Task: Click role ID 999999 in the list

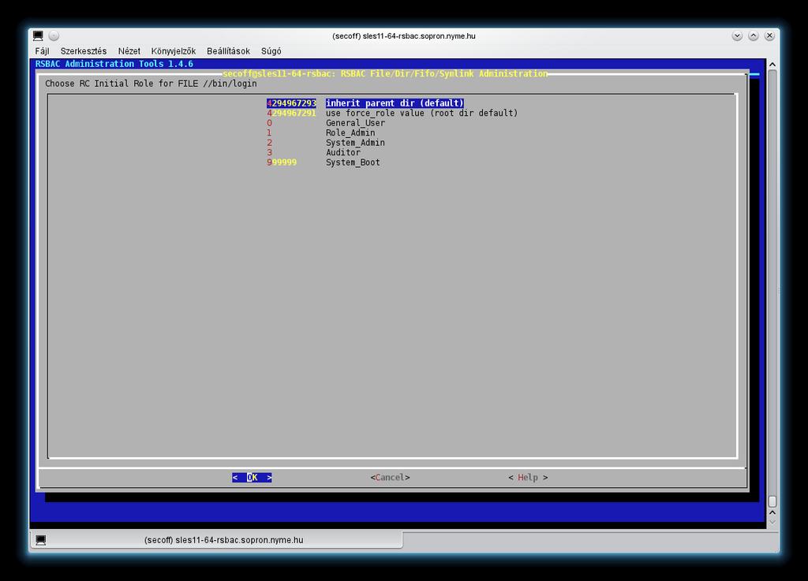Action: click(282, 162)
